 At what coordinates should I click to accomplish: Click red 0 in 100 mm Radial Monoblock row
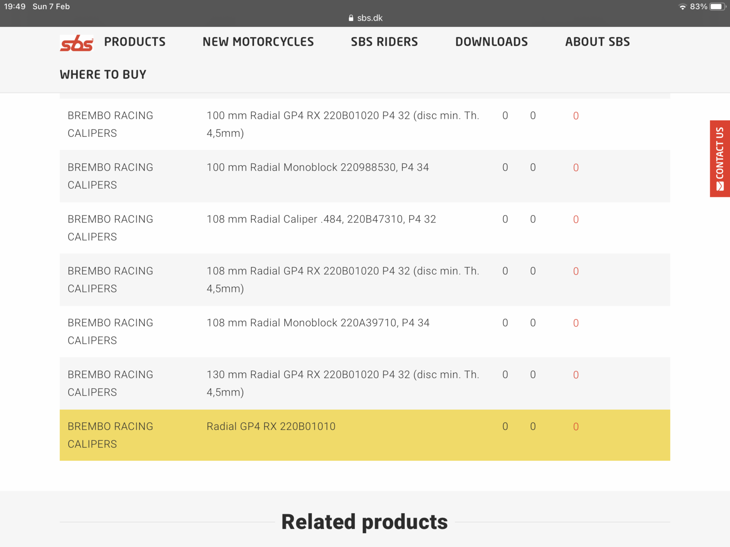pyautogui.click(x=576, y=168)
